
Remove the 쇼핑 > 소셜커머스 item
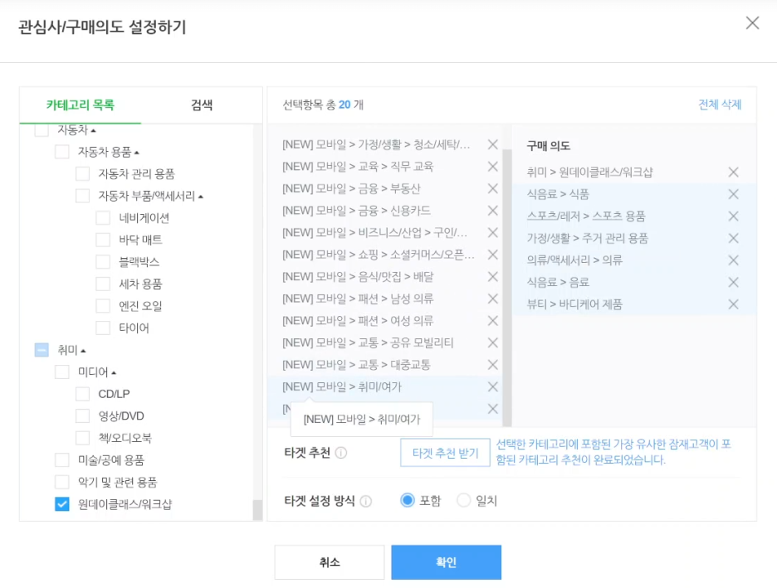[x=492, y=255]
